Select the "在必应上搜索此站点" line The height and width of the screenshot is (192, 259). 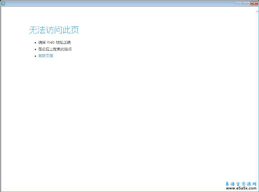click(55, 49)
